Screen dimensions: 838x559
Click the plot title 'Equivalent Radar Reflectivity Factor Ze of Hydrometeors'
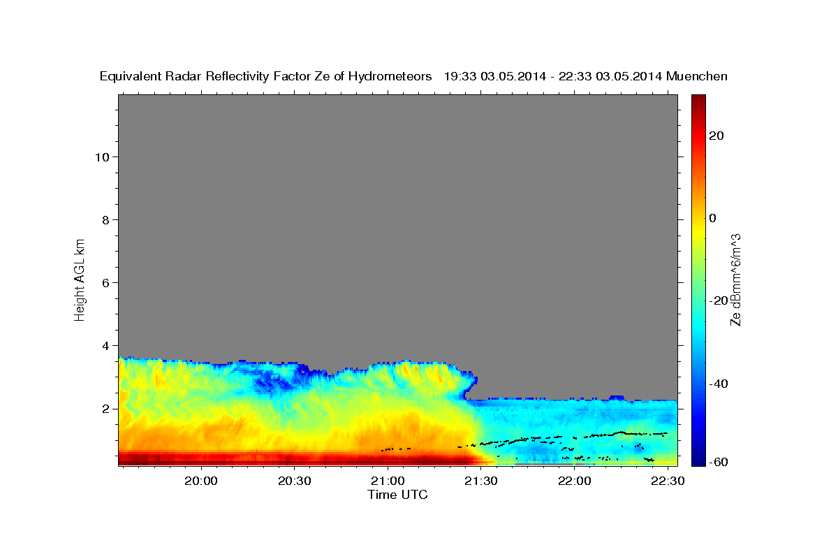pyautogui.click(x=266, y=76)
